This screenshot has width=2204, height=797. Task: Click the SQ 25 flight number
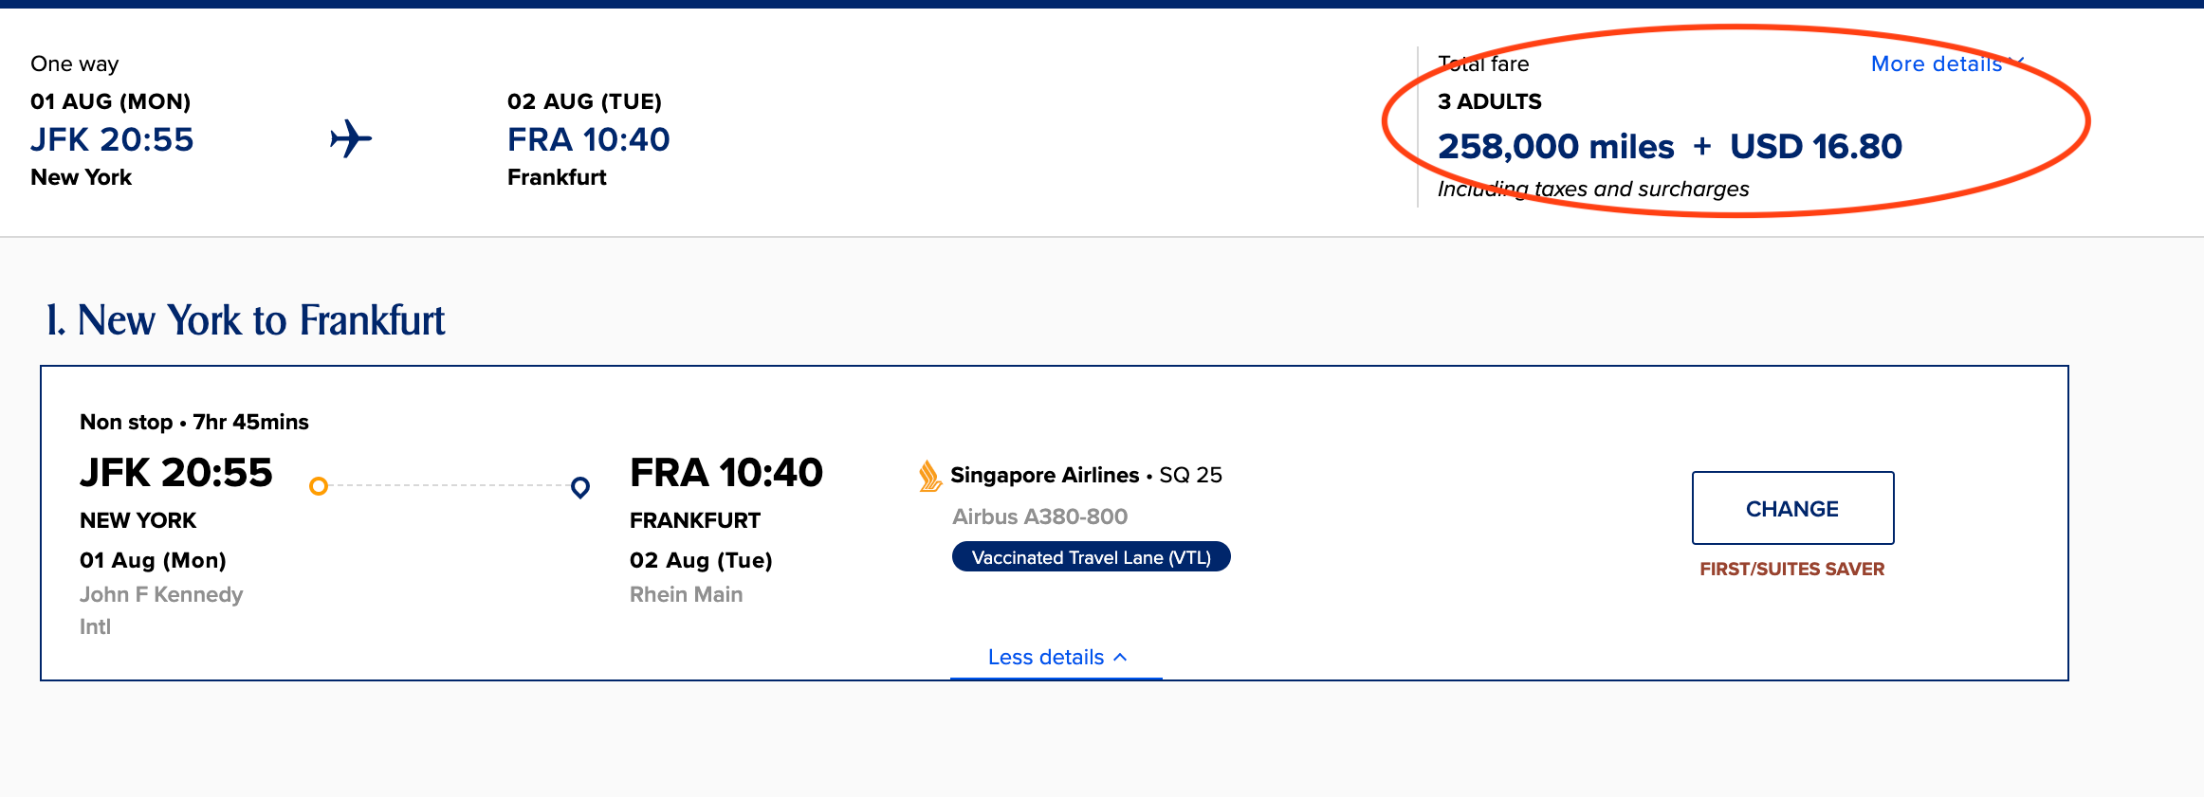click(1190, 475)
